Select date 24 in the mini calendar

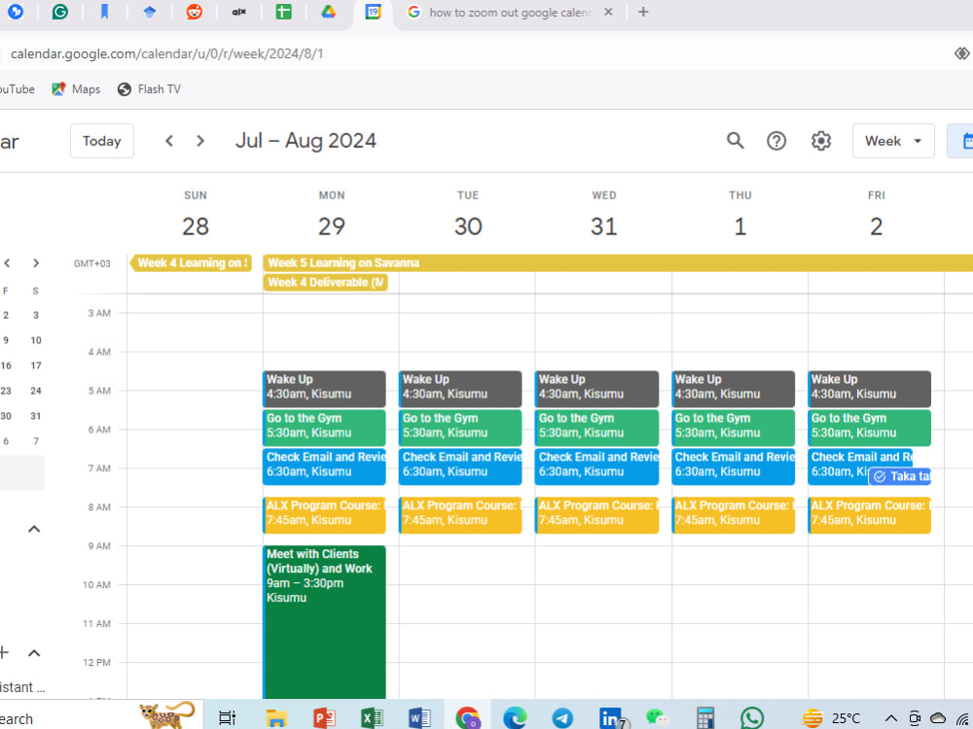36,391
